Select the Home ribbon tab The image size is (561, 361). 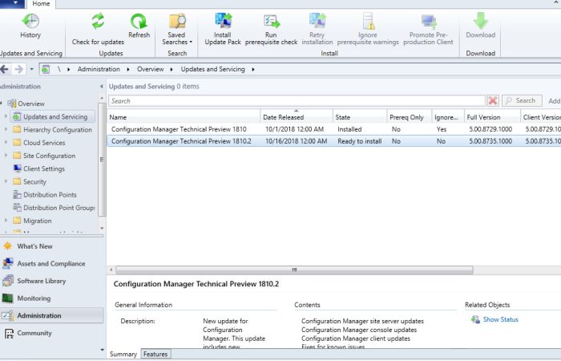coord(41,4)
